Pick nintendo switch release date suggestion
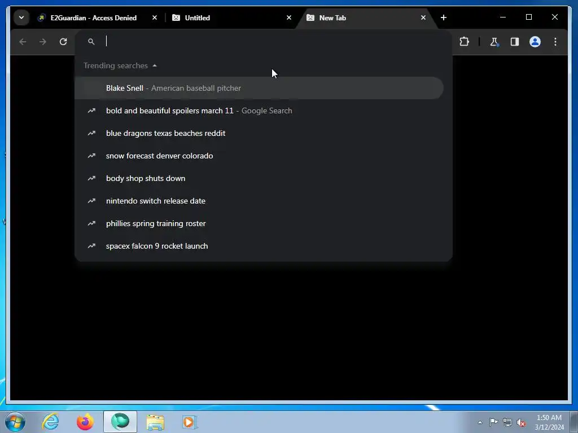 (259, 201)
